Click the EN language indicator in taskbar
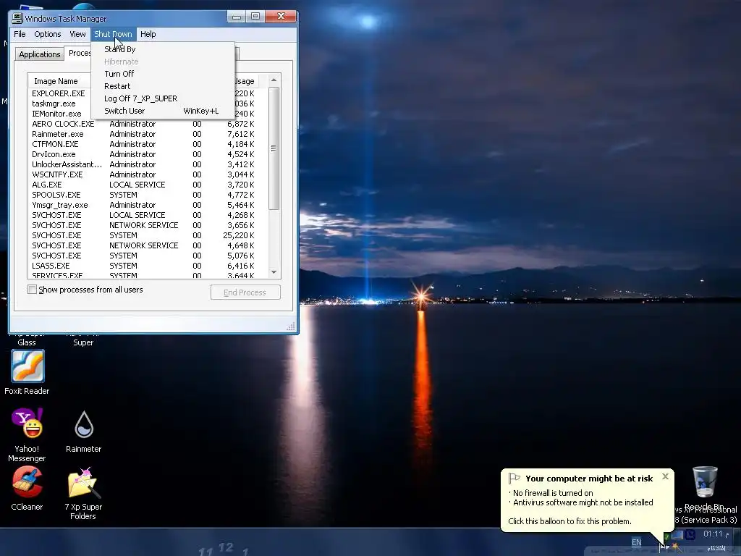The image size is (741, 556). [x=637, y=542]
